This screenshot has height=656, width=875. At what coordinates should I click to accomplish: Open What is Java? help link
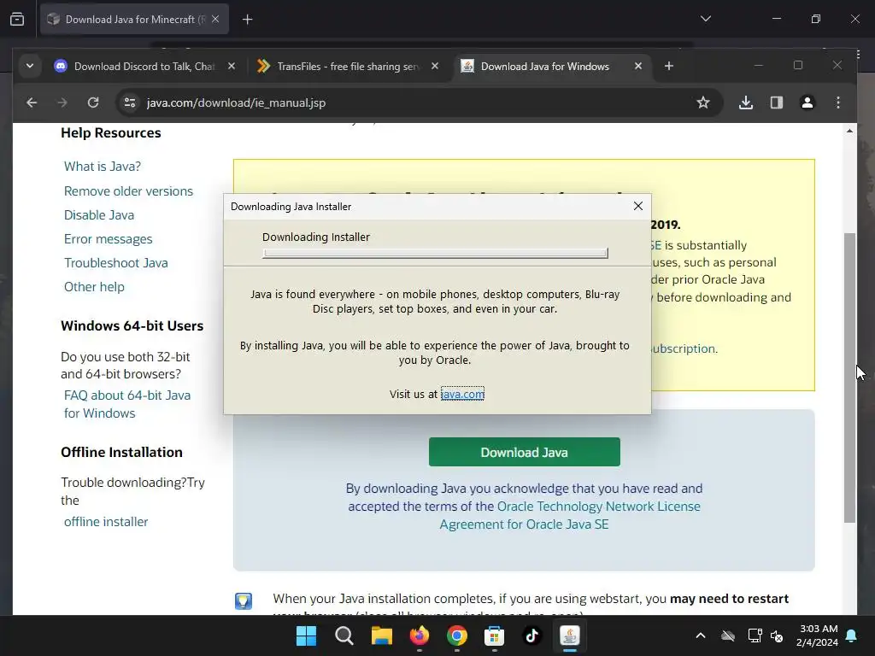point(103,167)
